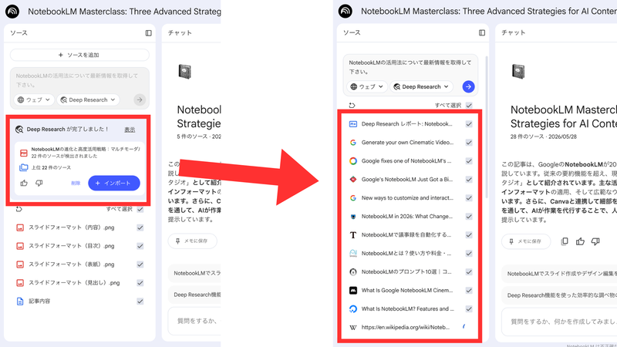Open 上位 22 件のソース folder icon
Image resolution: width=617 pixels, height=347 pixels.
click(24, 167)
